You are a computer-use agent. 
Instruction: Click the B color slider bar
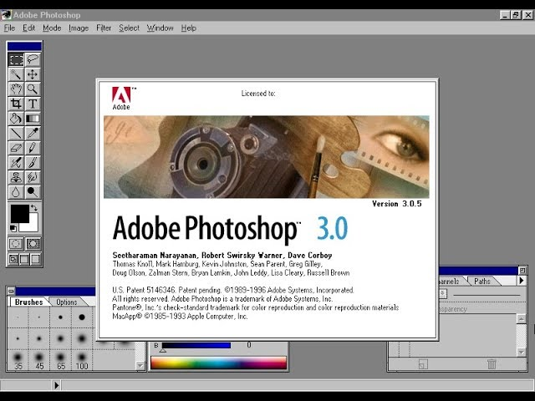[x=196, y=345]
